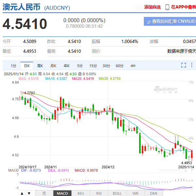
Task: Open the 1分 time-share tab
Action: pyautogui.click(x=13, y=65)
